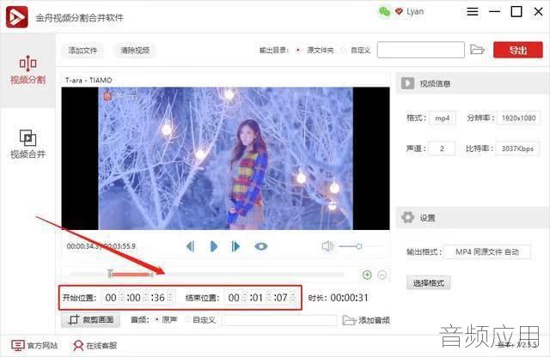
Task: Click the 视频信息 panel icon
Action: coord(407,83)
